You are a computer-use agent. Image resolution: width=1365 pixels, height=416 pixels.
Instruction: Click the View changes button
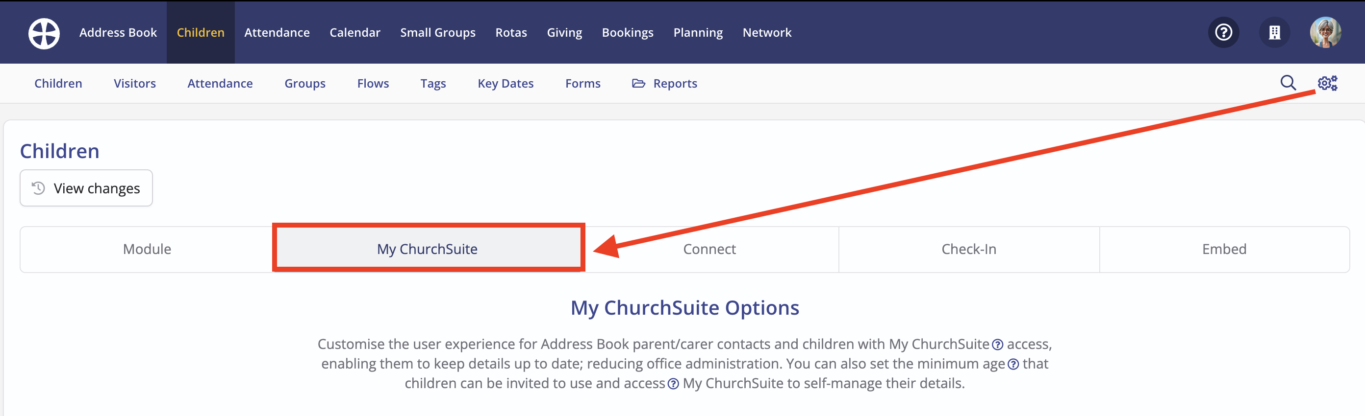(x=86, y=188)
